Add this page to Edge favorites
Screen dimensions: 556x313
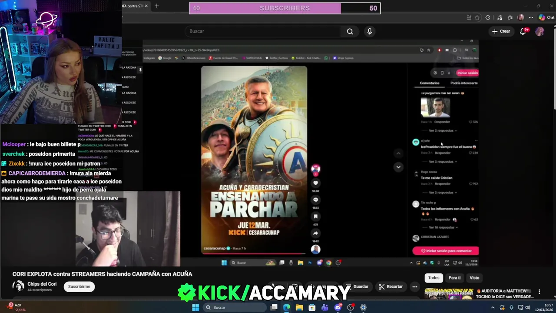point(477,18)
